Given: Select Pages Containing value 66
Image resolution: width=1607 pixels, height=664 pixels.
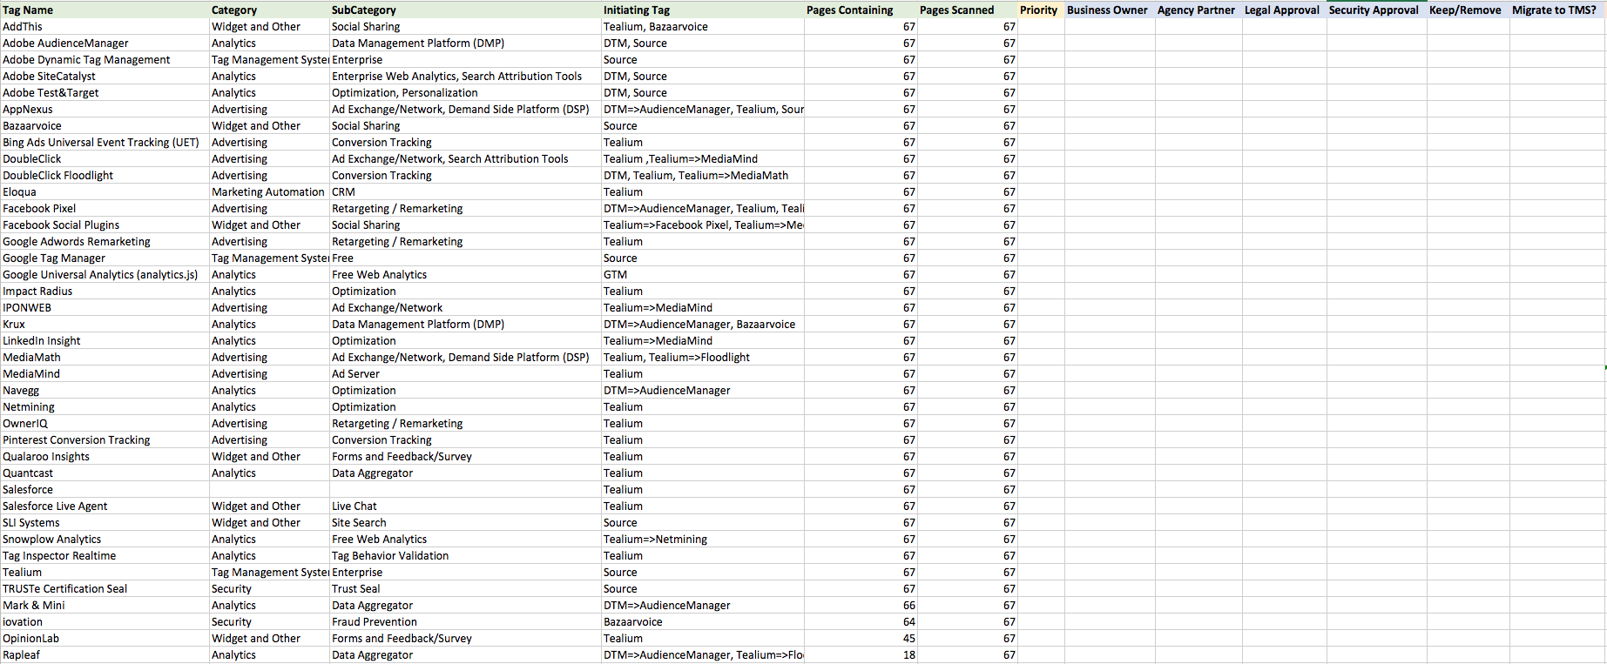Looking at the screenshot, I should pyautogui.click(x=861, y=605).
